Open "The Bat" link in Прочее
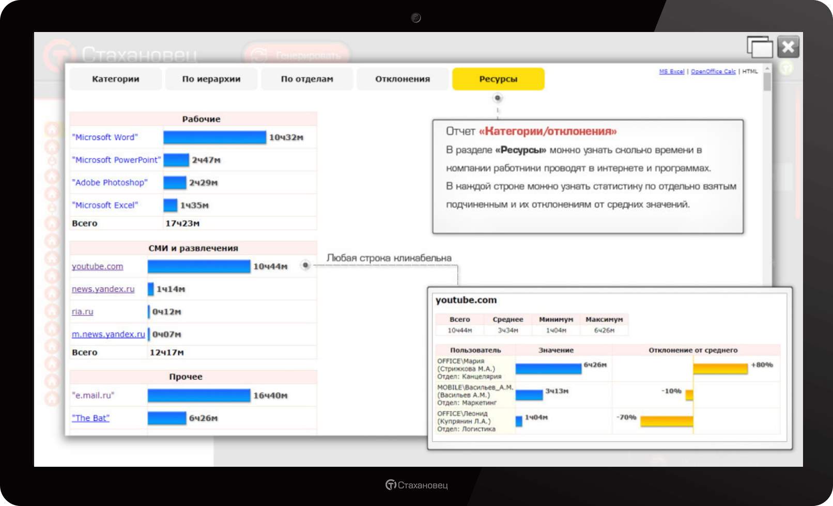This screenshot has width=833, height=506. point(90,418)
